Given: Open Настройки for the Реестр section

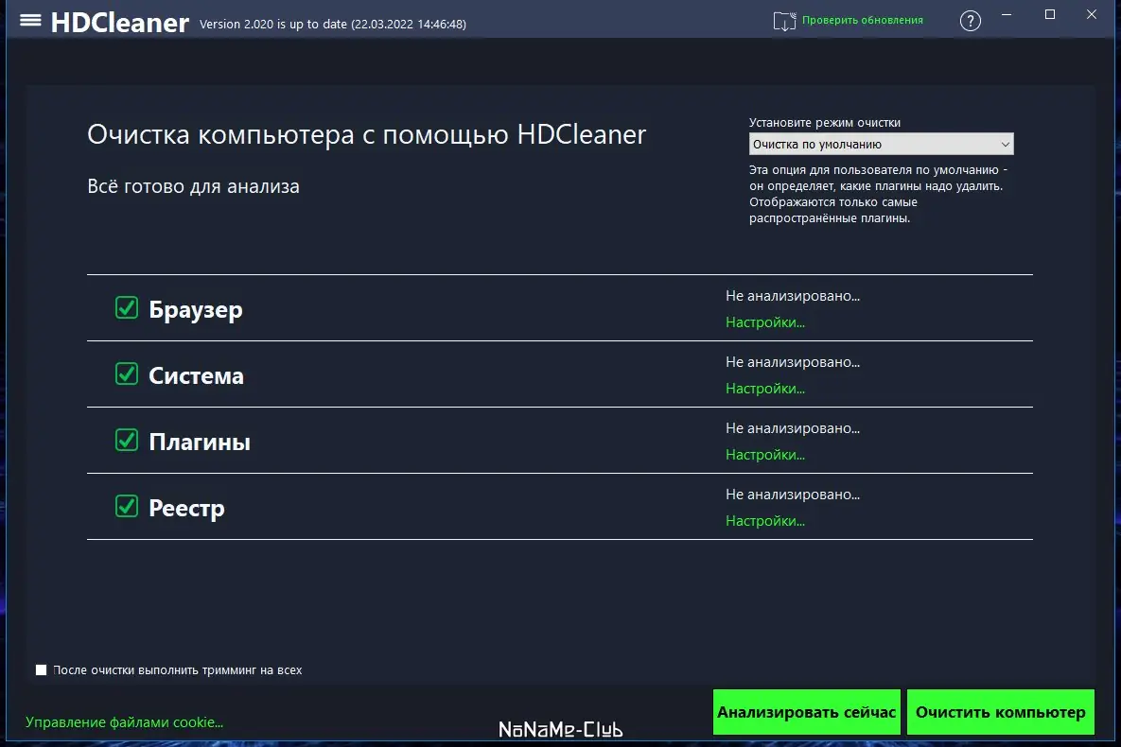Looking at the screenshot, I should coord(765,520).
